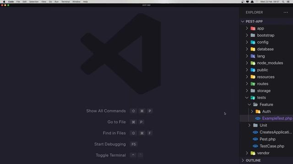Expand the Auth folder chevron
The height and width of the screenshot is (164, 293).
point(252,111)
